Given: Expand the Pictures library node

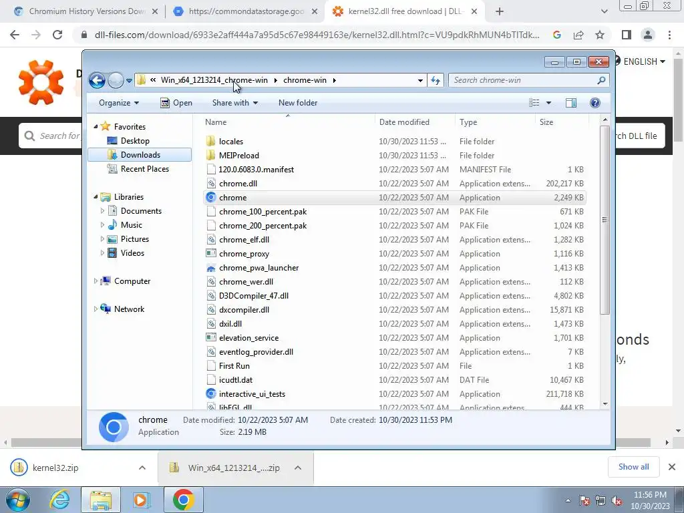Looking at the screenshot, I should [102, 239].
